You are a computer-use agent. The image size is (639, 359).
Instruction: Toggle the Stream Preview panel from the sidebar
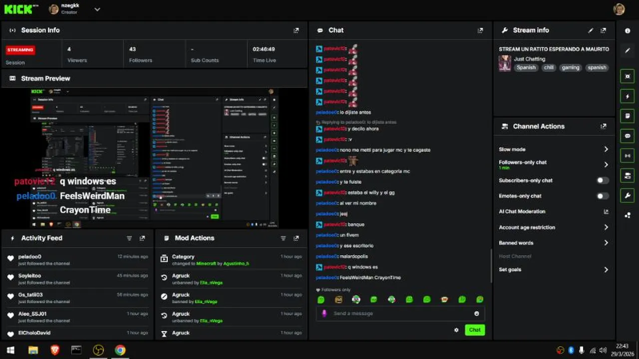628,76
